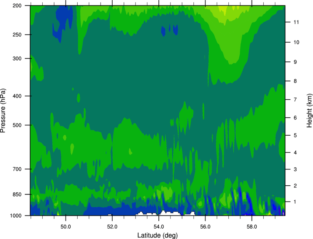Click the 400 pressure tick label
This screenshot has width=313, height=239.
tap(17, 96)
